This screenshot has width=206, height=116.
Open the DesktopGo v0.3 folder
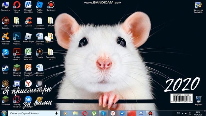[x=51, y=54]
